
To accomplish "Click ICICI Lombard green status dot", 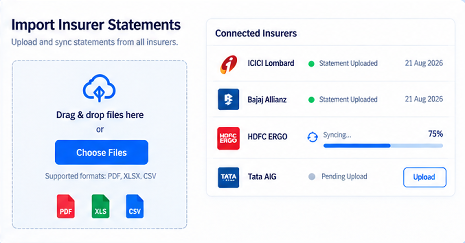I will tap(311, 64).
